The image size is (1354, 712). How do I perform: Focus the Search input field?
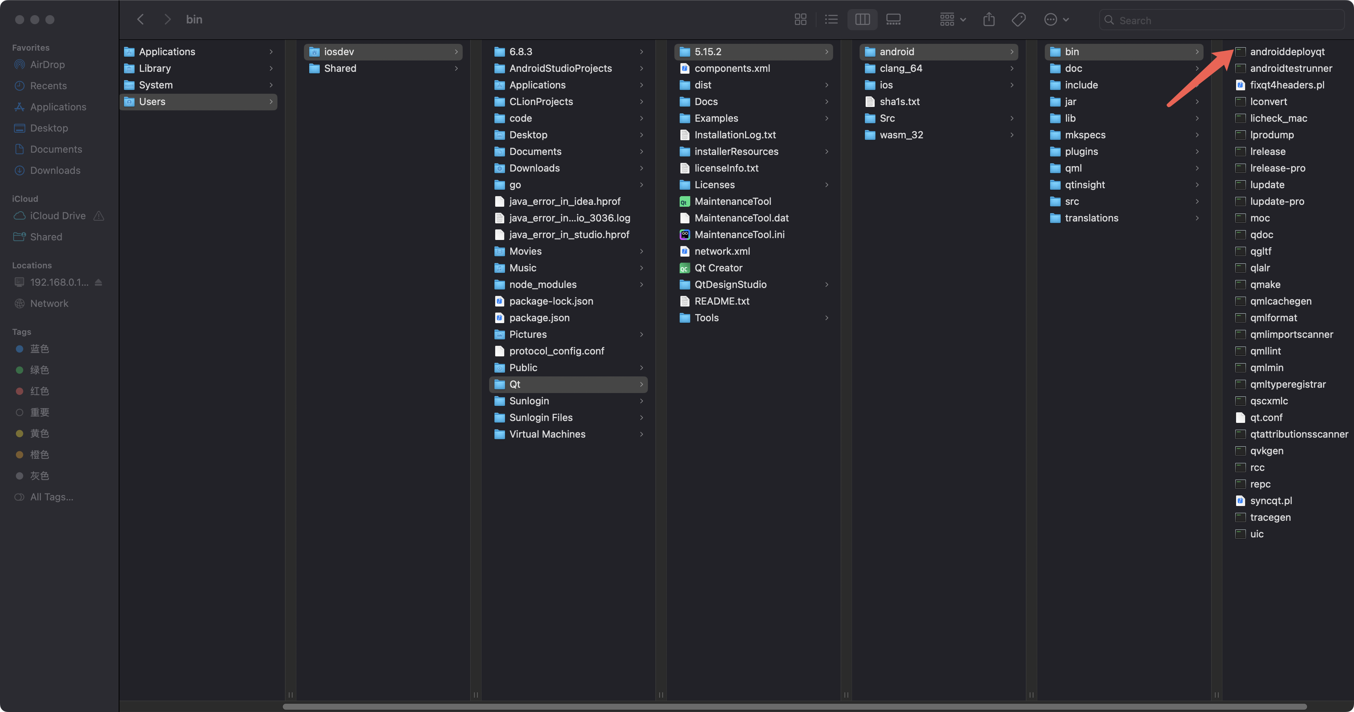click(x=1225, y=20)
